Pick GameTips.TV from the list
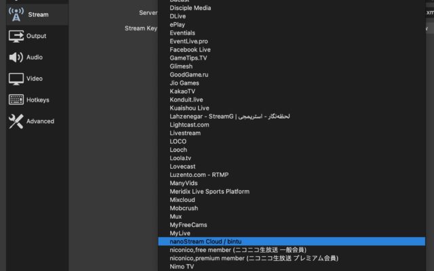434x271 pixels. pyautogui.click(x=189, y=58)
